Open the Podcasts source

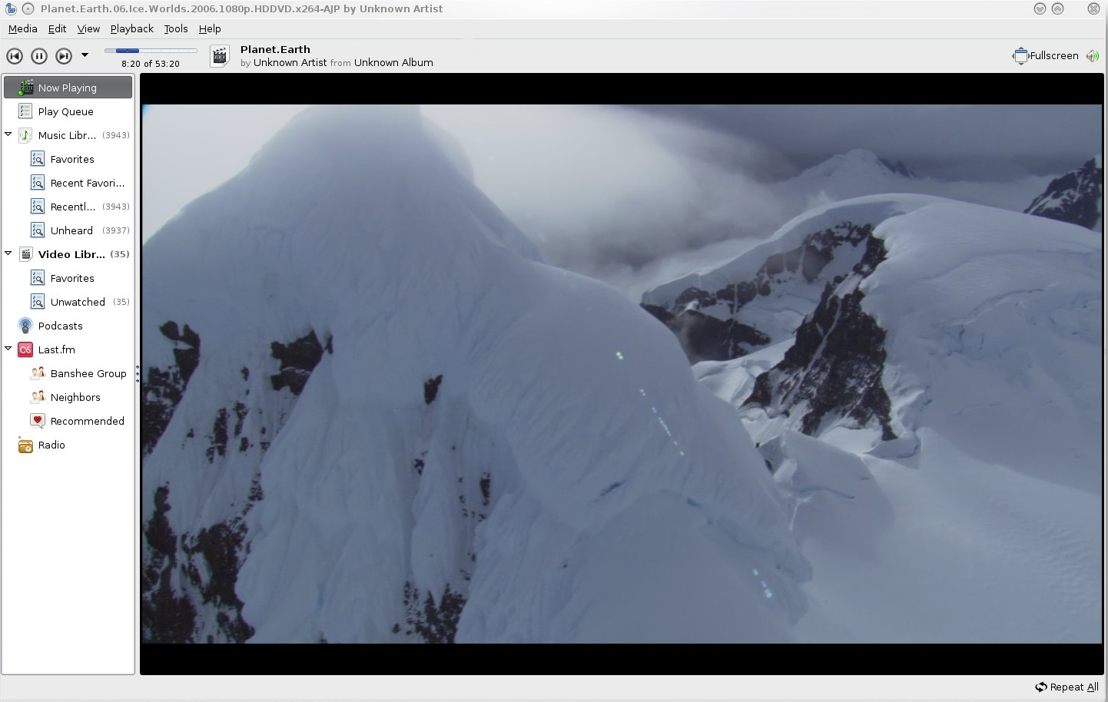tap(68, 326)
